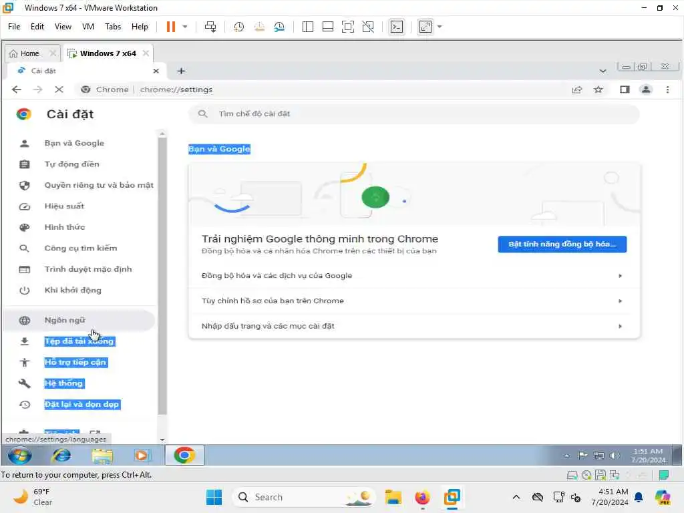Open Tệp đã tải xuống settings section
The image size is (684, 513).
click(x=79, y=341)
